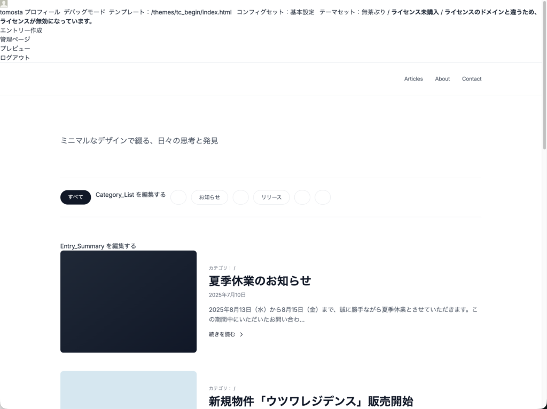Screen dimensions: 547x409
Task: Click the dark thumbnail of 夏季休業のお知らせ
Action: coord(128,301)
